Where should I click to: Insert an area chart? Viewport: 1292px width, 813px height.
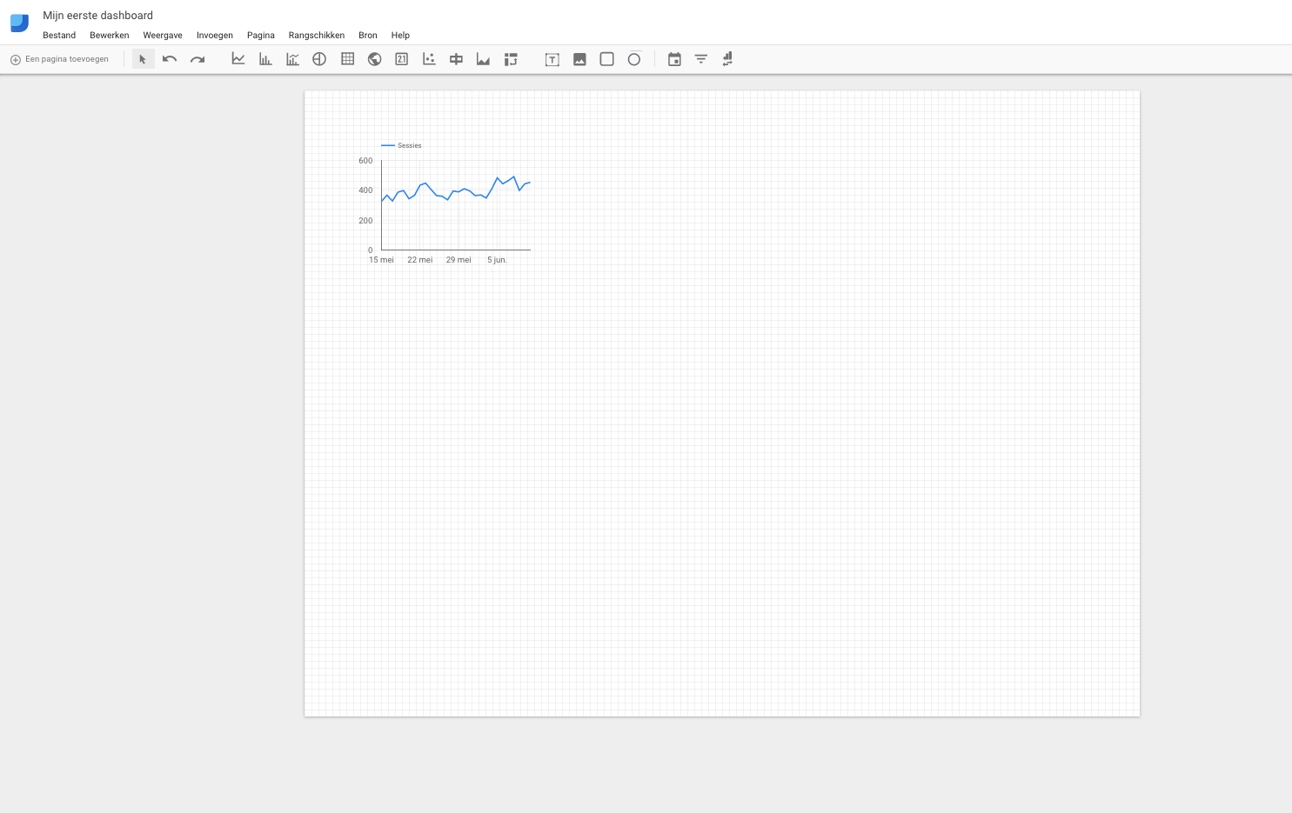coord(483,59)
